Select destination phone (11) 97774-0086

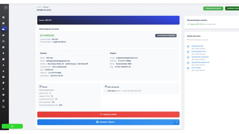coord(55,73)
